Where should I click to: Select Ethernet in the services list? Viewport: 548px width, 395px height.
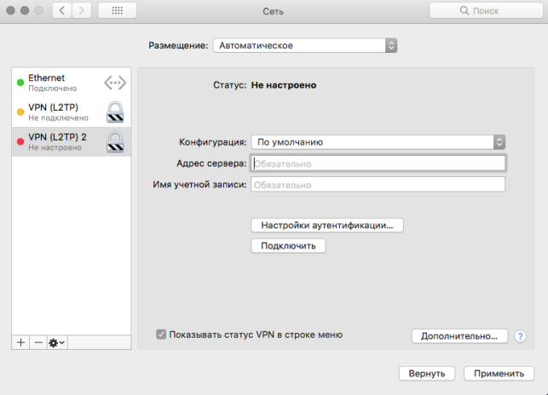51,83
